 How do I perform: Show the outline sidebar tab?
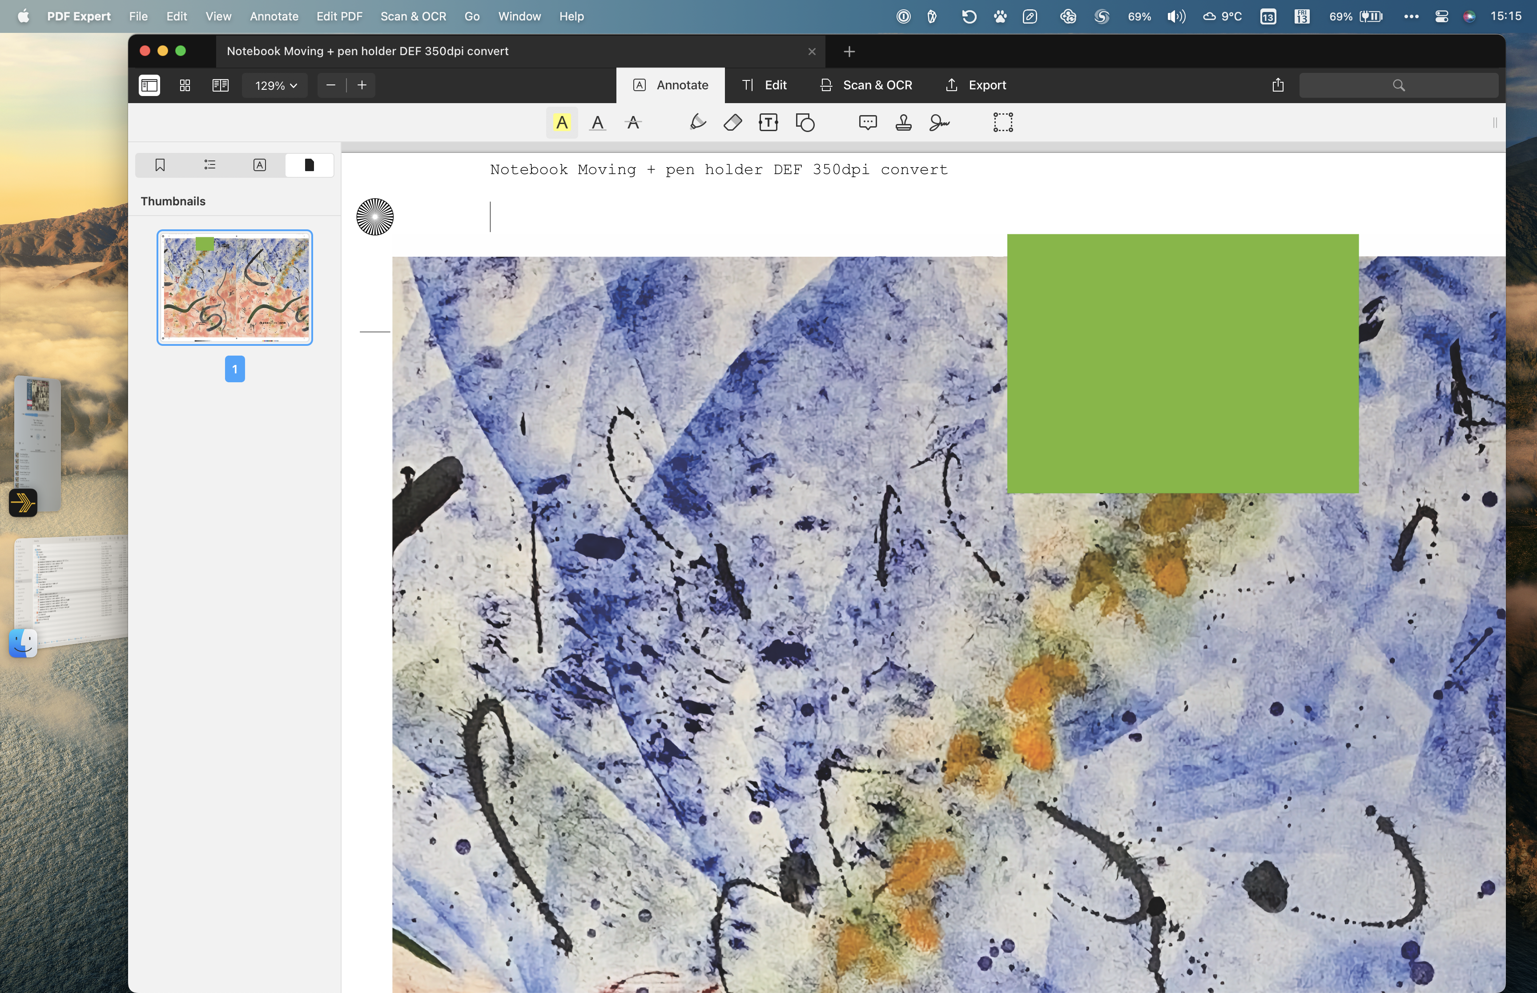click(x=209, y=165)
